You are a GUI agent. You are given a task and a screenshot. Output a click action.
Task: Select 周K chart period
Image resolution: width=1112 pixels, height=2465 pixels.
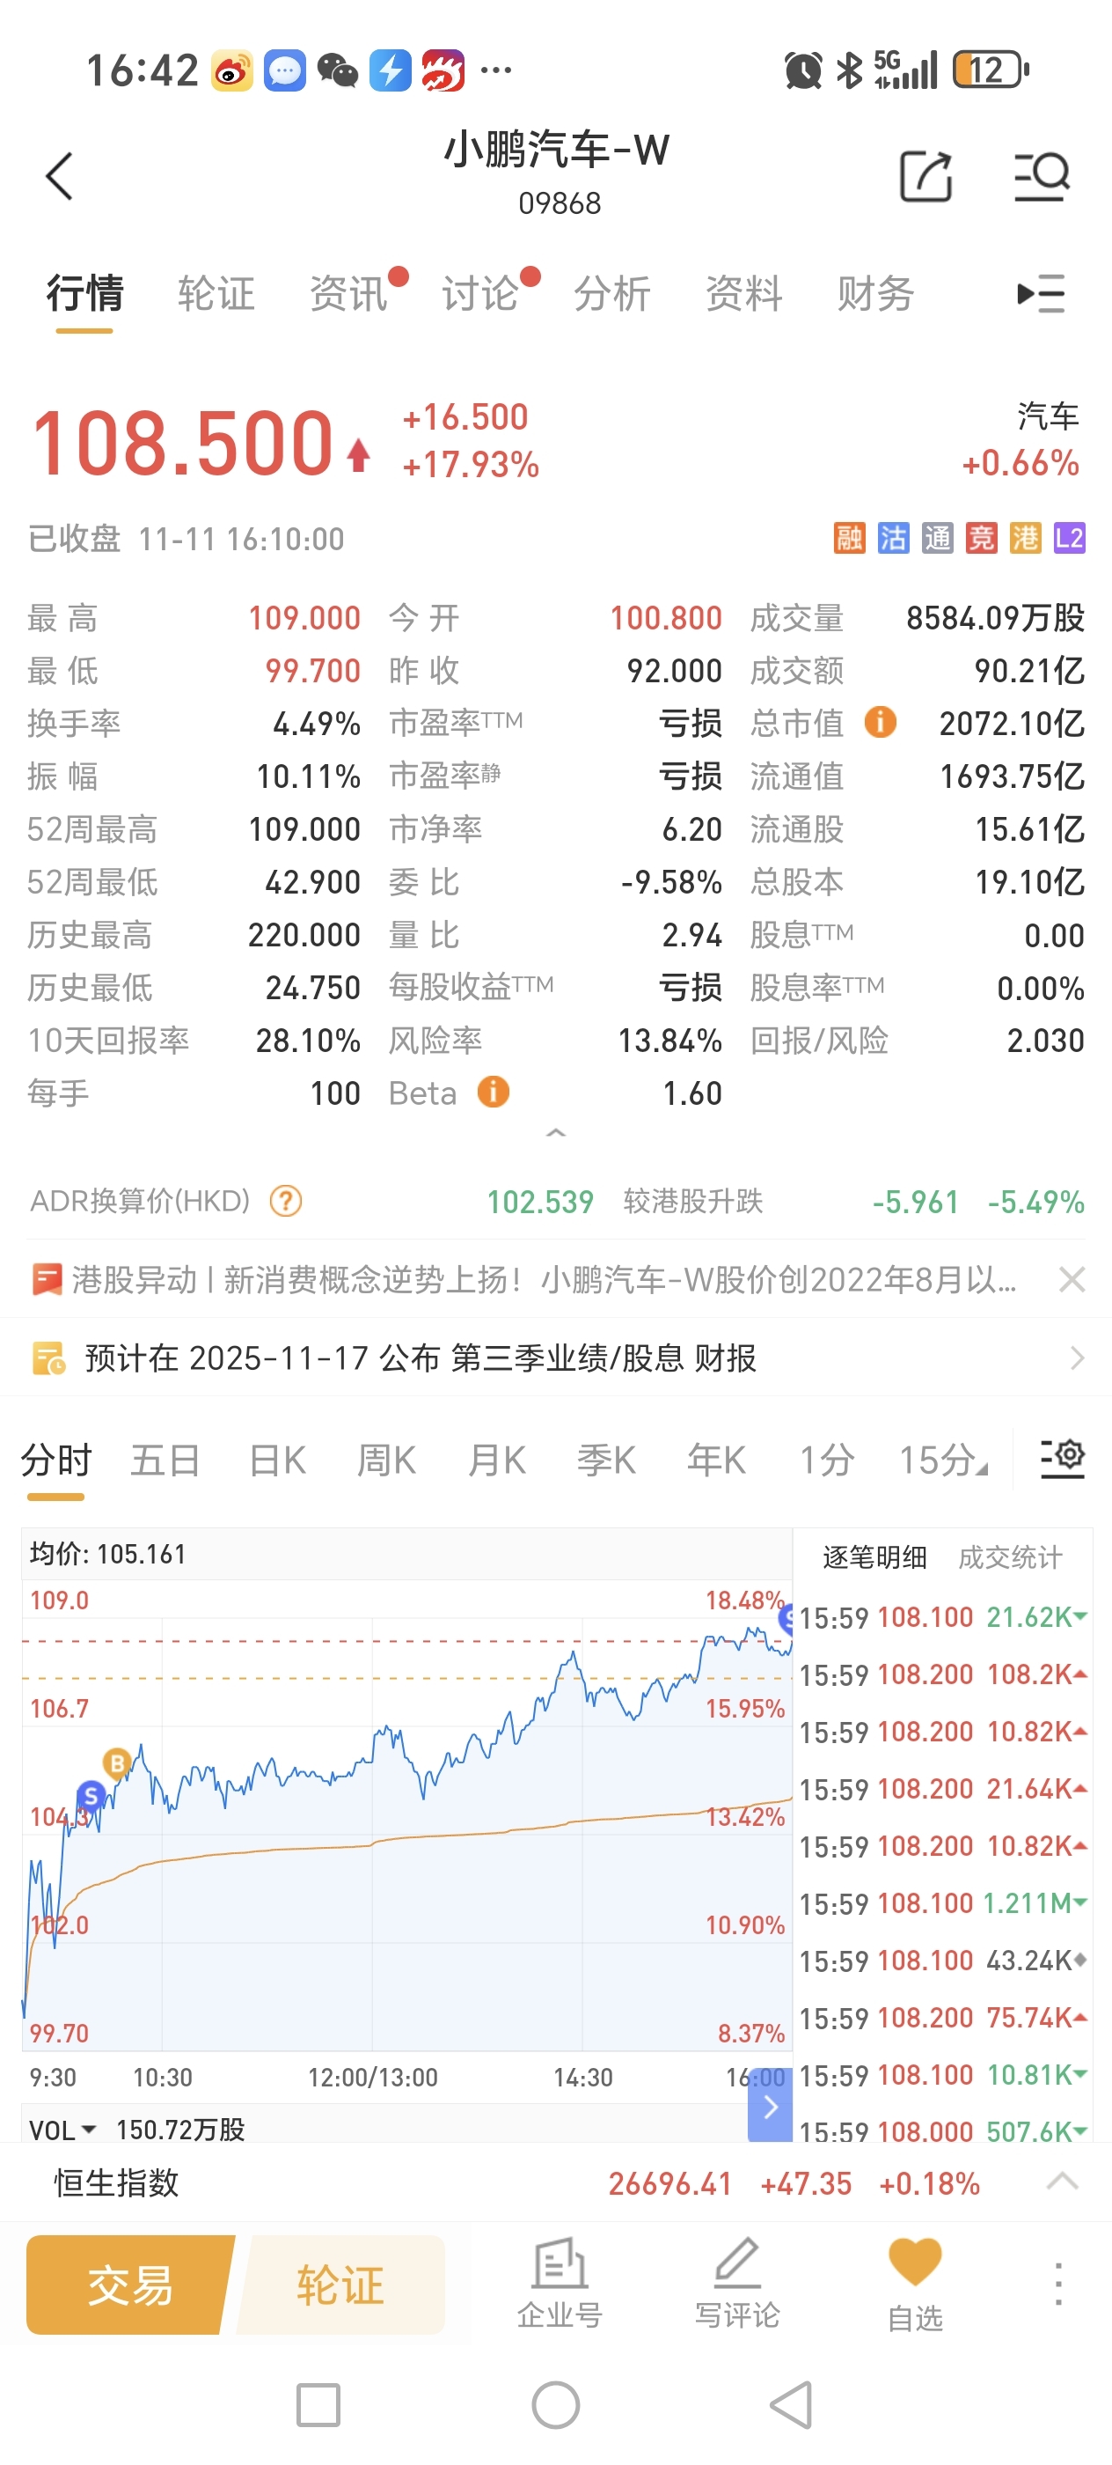point(386,1461)
